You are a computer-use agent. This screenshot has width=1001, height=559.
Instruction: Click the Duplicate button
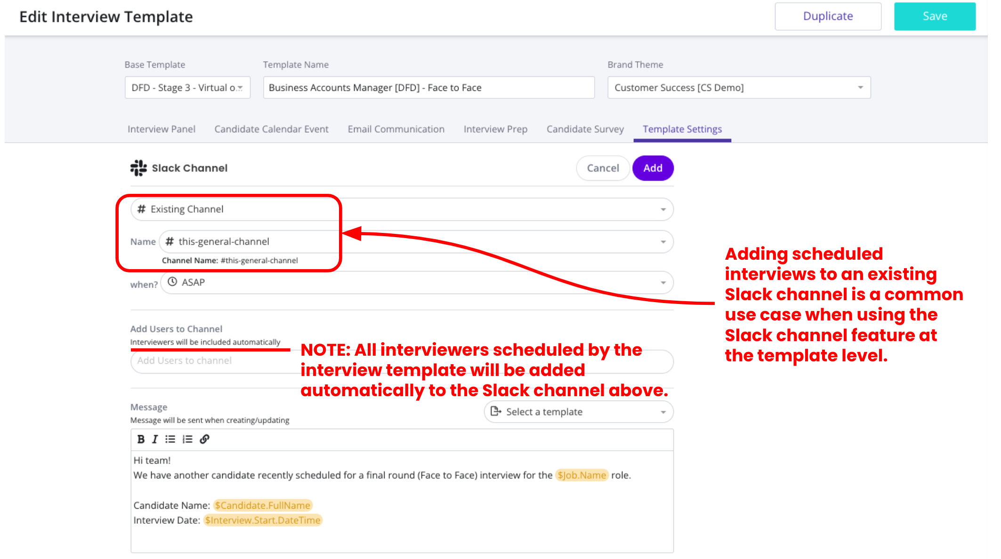827,16
